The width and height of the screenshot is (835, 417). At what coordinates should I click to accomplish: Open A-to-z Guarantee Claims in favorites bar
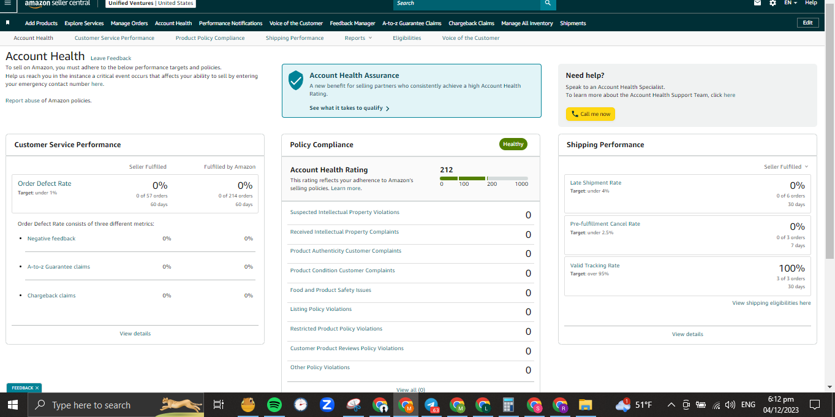tap(412, 23)
